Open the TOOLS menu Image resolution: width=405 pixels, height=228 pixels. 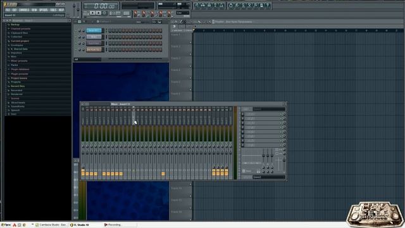[53, 10]
